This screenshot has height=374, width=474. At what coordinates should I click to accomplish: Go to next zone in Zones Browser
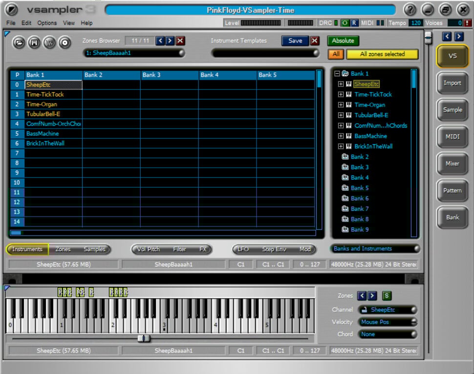coord(170,41)
